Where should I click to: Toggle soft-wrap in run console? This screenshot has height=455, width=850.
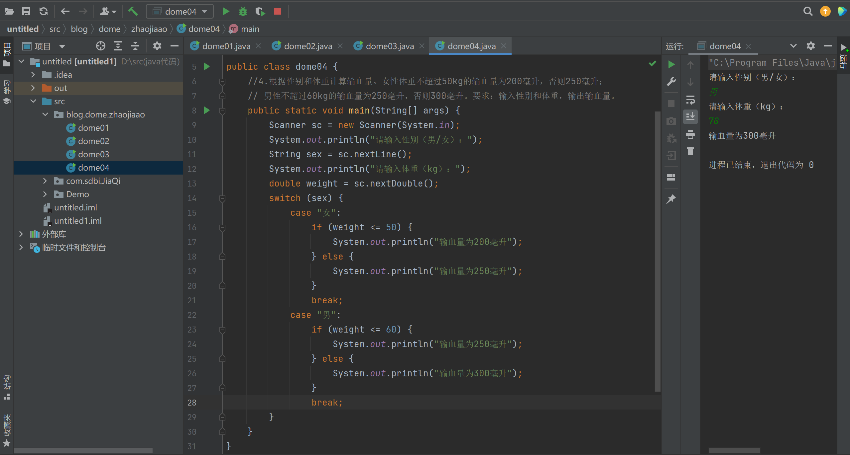pyautogui.click(x=690, y=100)
